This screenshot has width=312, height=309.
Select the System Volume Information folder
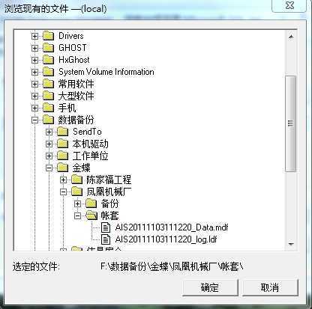click(x=106, y=72)
